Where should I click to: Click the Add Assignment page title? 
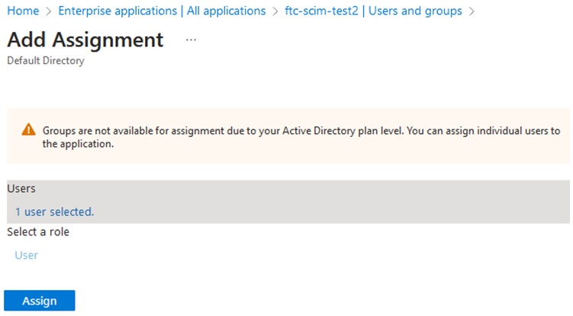click(x=85, y=40)
